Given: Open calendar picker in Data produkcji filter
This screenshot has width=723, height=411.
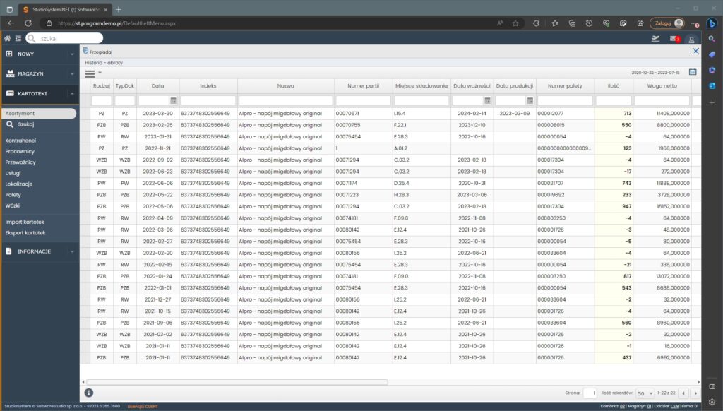Looking at the screenshot, I should pyautogui.click(x=530, y=101).
